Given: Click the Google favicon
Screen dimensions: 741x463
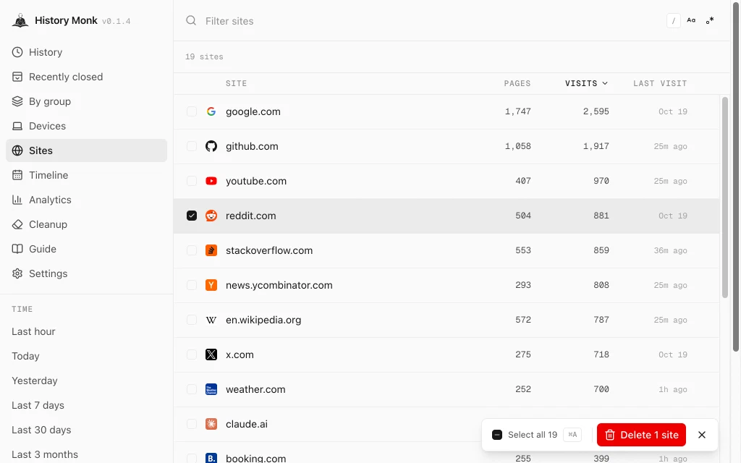Looking at the screenshot, I should pyautogui.click(x=211, y=111).
